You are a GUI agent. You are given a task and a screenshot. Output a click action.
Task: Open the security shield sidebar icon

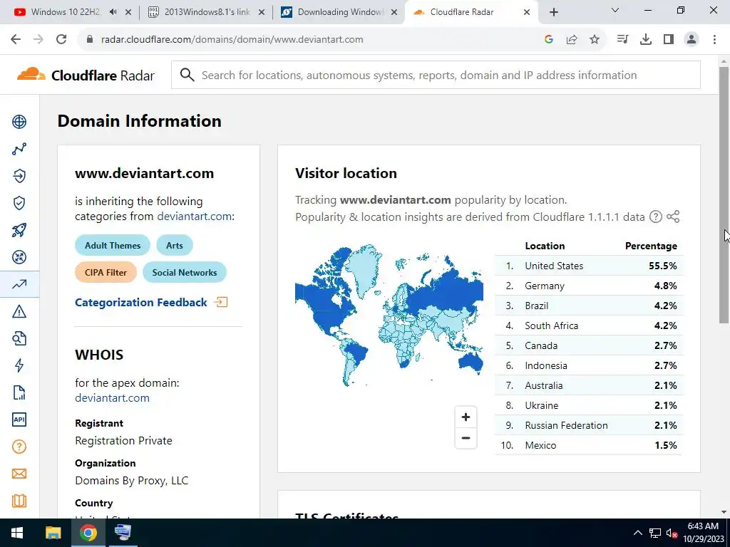[19, 203]
